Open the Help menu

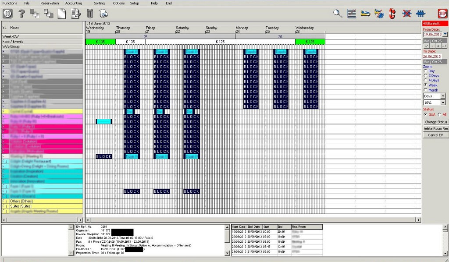(x=154, y=3)
